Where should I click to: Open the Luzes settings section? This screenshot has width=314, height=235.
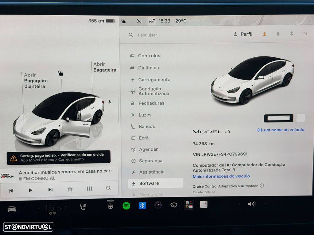click(x=141, y=115)
